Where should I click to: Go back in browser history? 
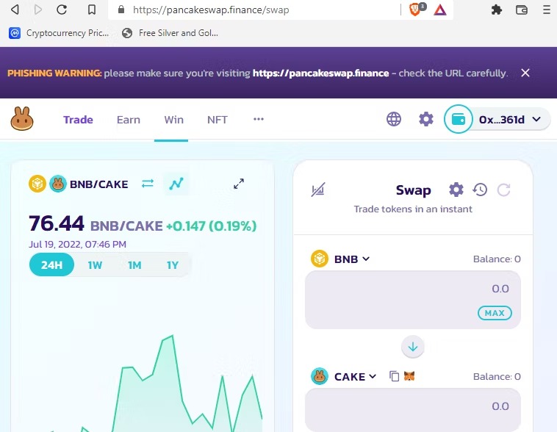15,10
